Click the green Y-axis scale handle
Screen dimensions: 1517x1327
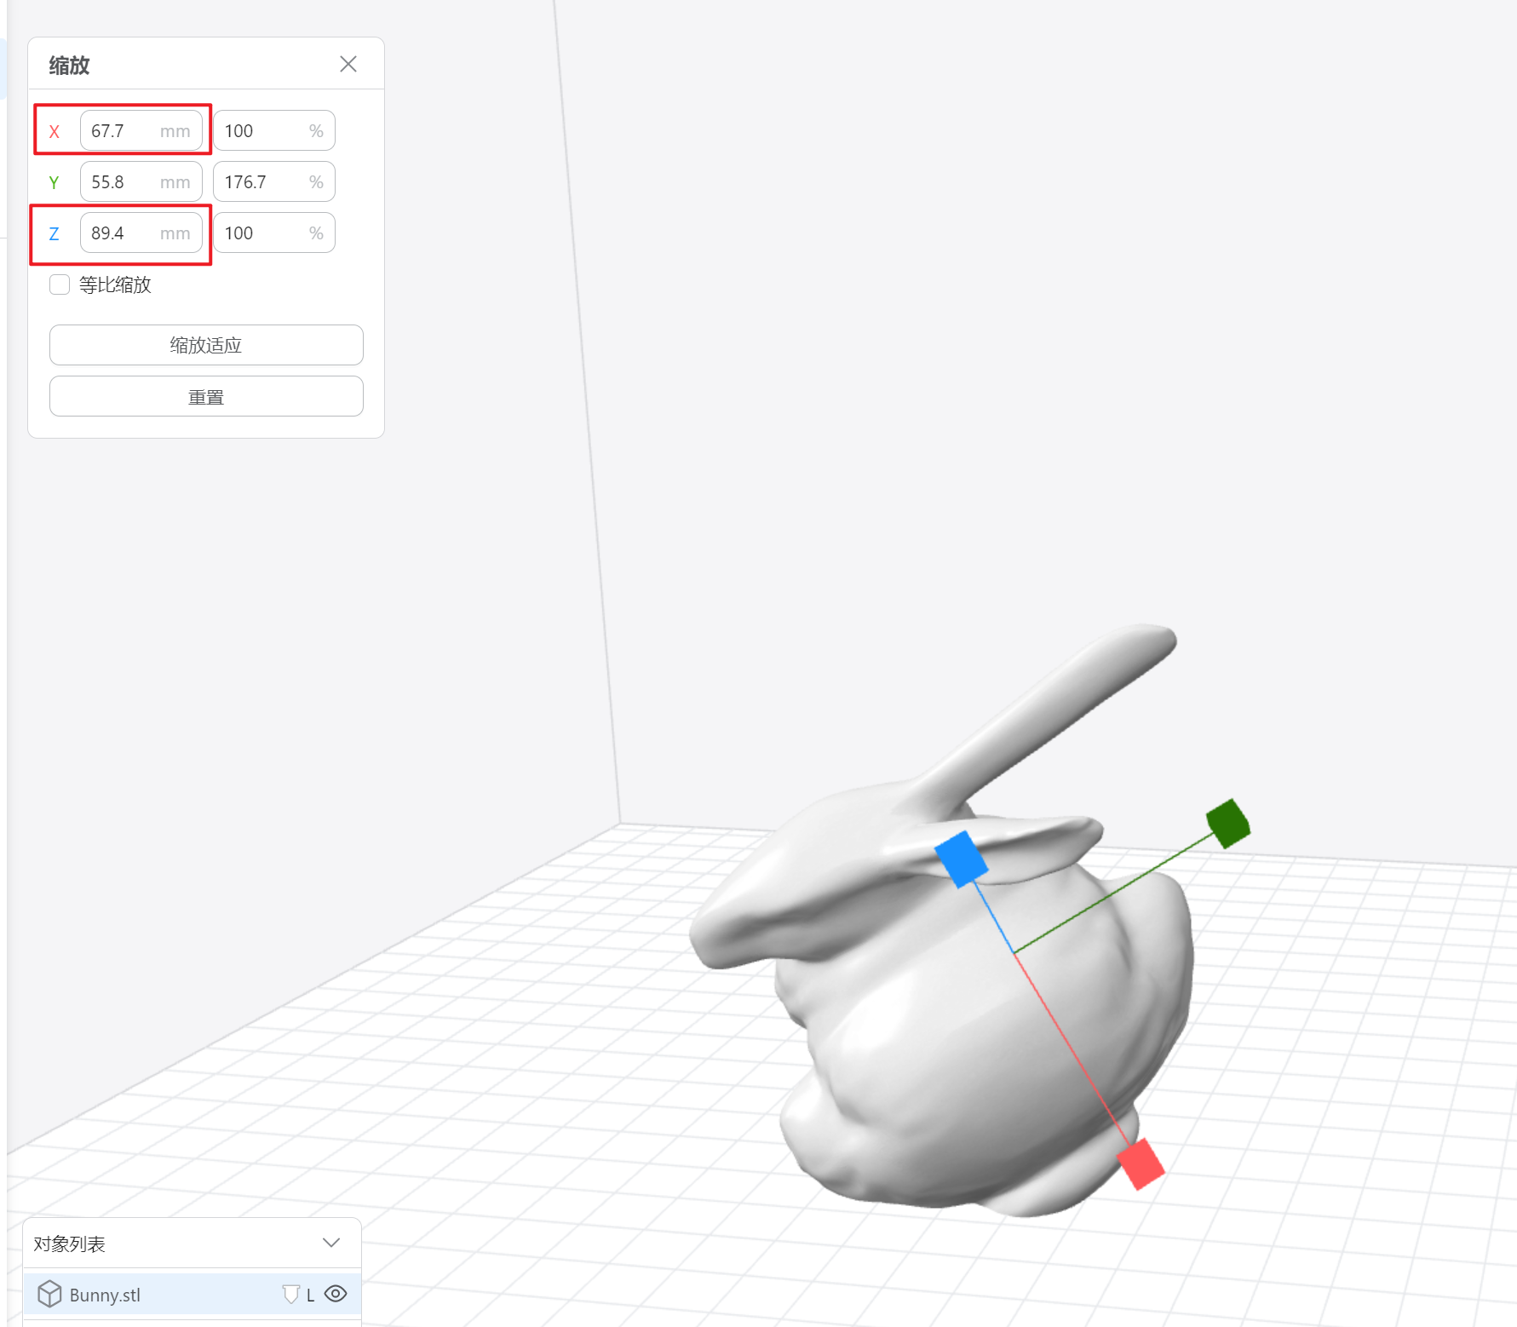(1228, 823)
